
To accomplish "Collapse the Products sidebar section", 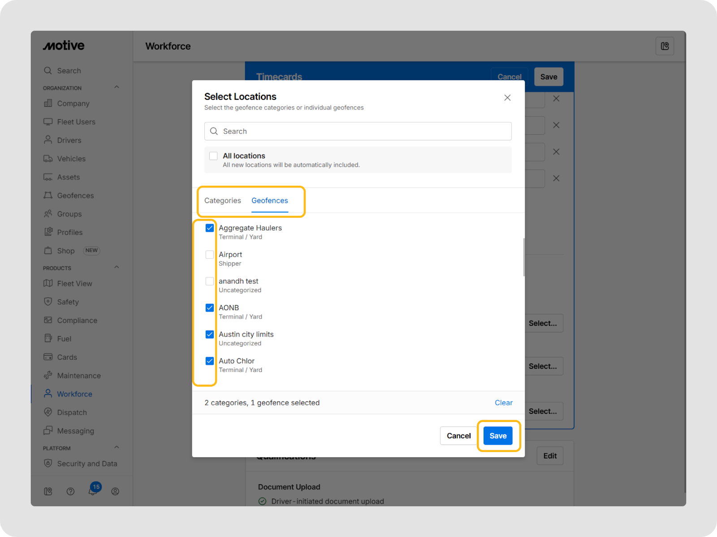I will coord(117,268).
